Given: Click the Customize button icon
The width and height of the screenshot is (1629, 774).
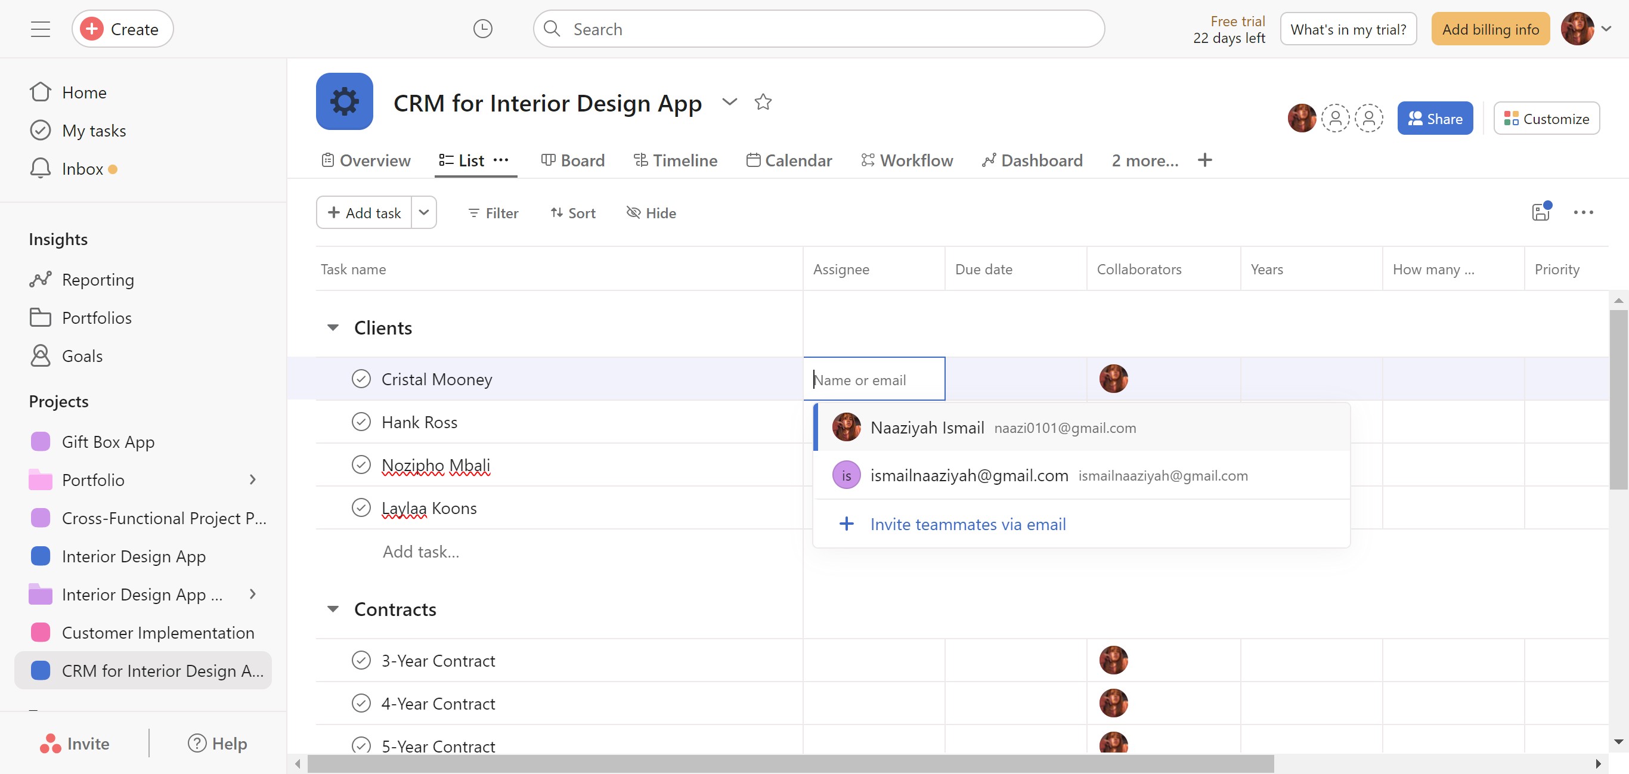Looking at the screenshot, I should point(1511,118).
